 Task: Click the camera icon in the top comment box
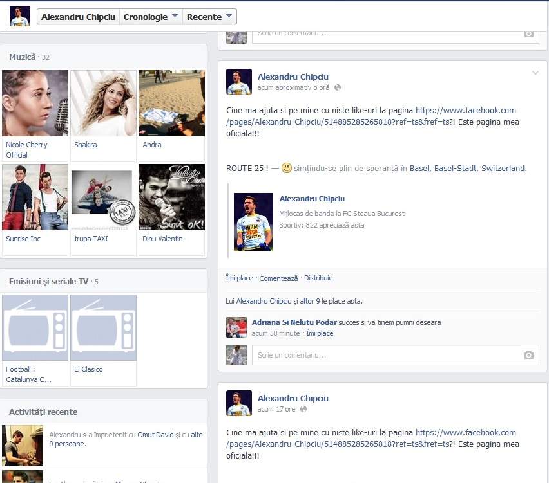click(528, 34)
